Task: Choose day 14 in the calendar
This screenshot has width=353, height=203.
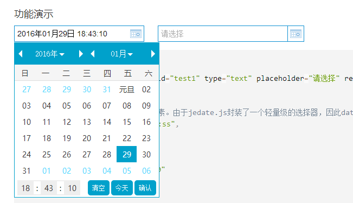Action: [x=107, y=122]
